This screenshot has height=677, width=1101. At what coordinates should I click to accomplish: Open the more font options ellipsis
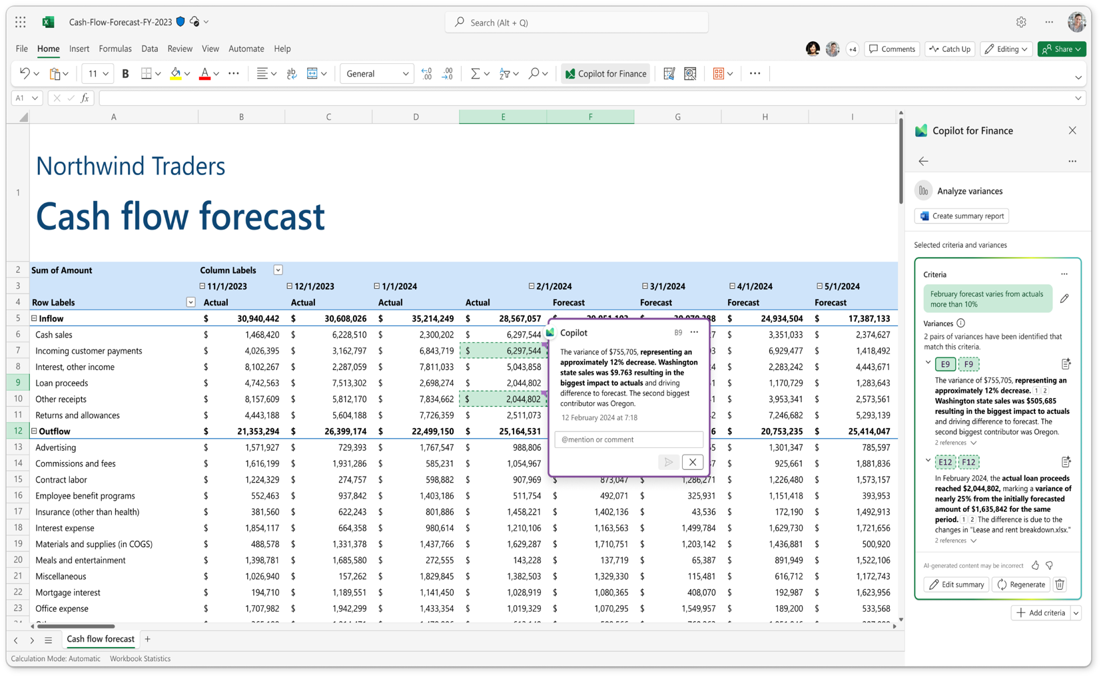click(234, 73)
